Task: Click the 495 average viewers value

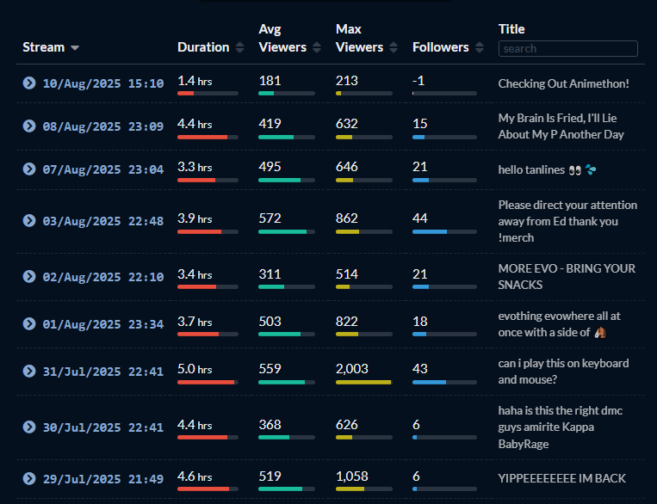Action: point(270,167)
